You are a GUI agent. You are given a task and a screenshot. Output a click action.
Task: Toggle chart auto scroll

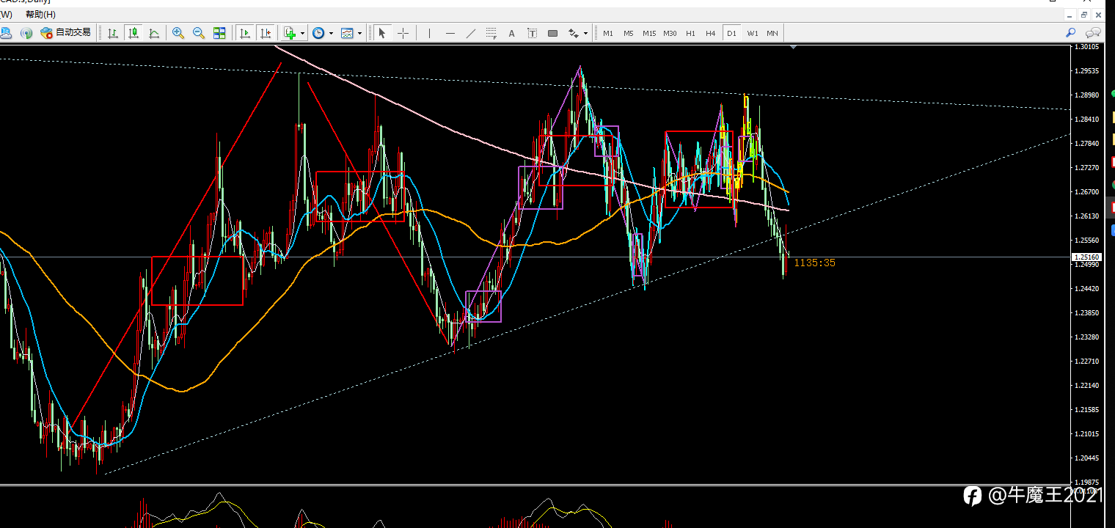pos(244,33)
